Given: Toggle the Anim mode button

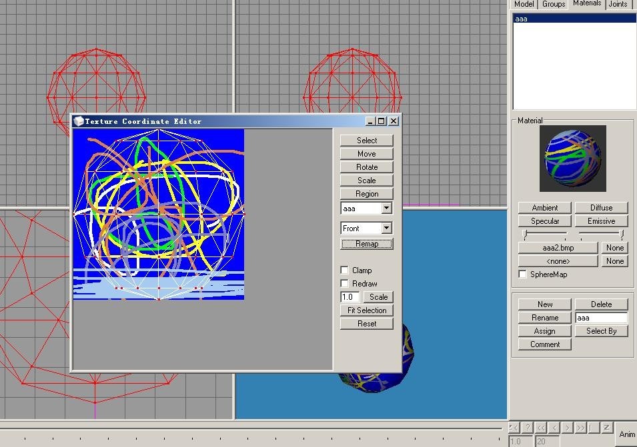Looking at the screenshot, I should 626,434.
